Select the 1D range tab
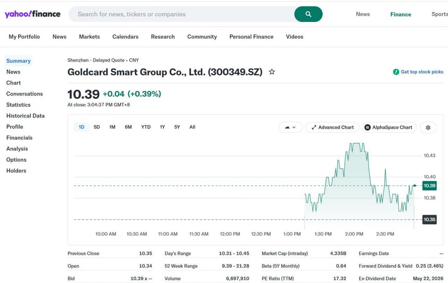This screenshot has width=448, height=283. pyautogui.click(x=81, y=127)
